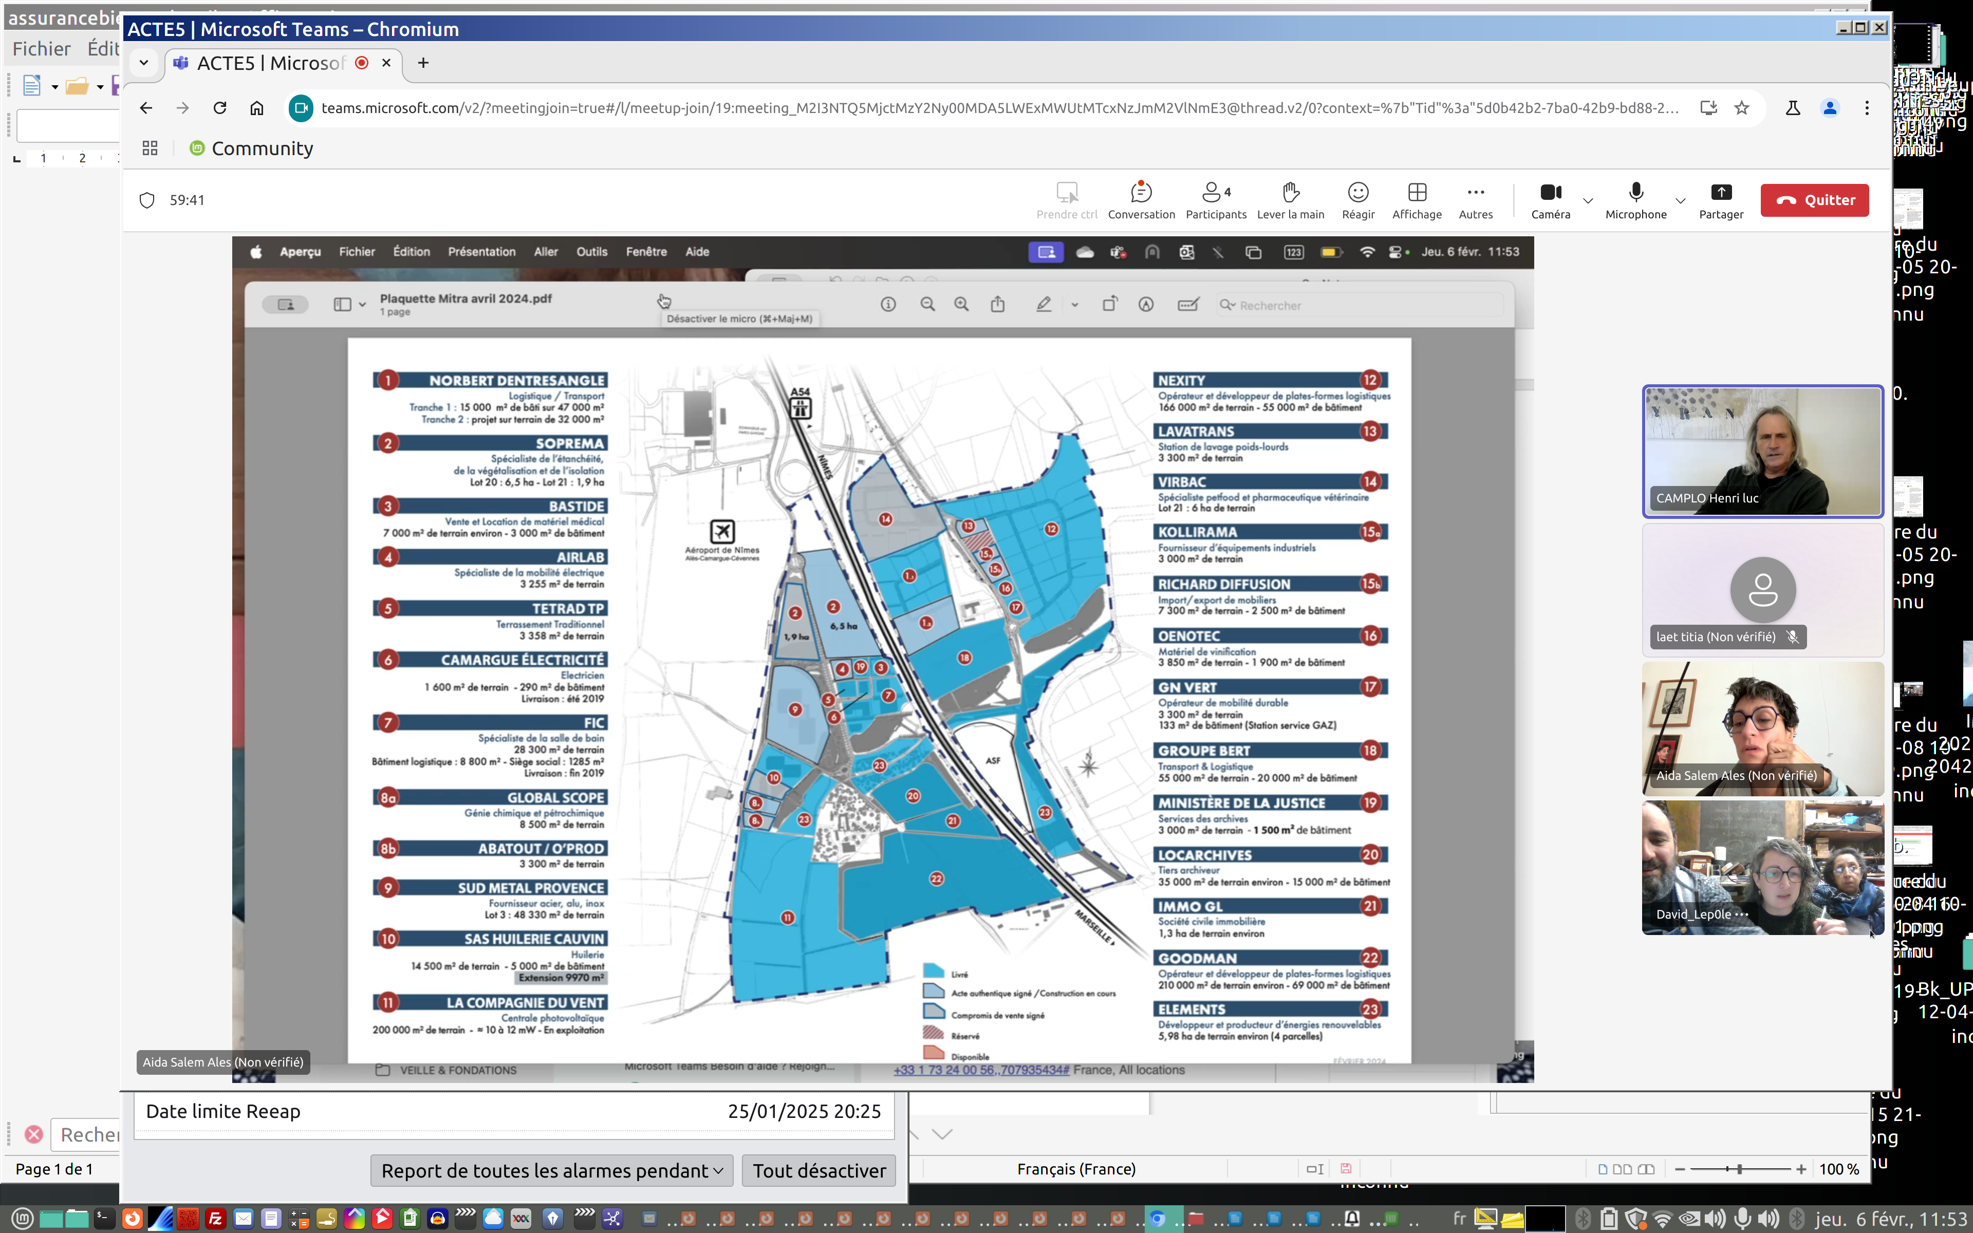This screenshot has width=1973, height=1233.
Task: Expand camera options chevron
Action: [1587, 200]
